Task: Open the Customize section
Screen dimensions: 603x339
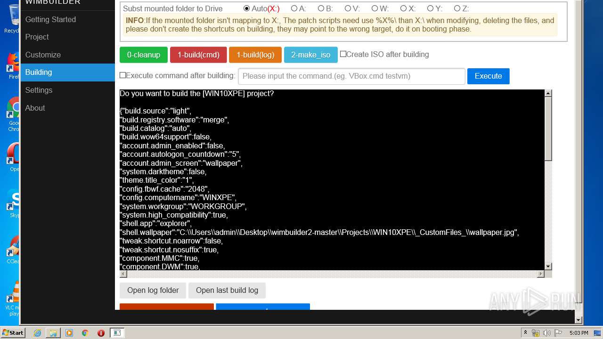Action: tap(43, 55)
